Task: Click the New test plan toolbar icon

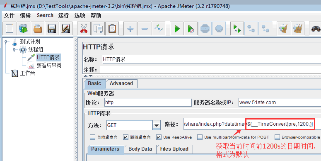Action: coord(10,29)
